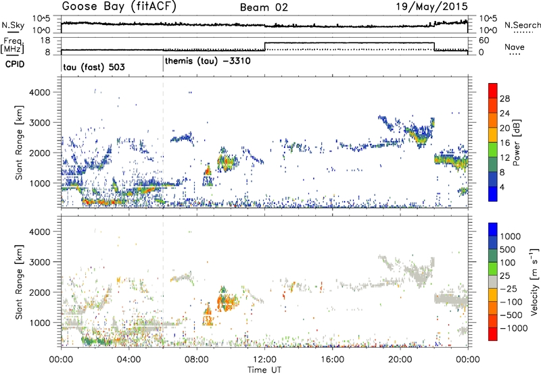
Task: Click Power colorbar tick '16'
Action: click(504, 143)
